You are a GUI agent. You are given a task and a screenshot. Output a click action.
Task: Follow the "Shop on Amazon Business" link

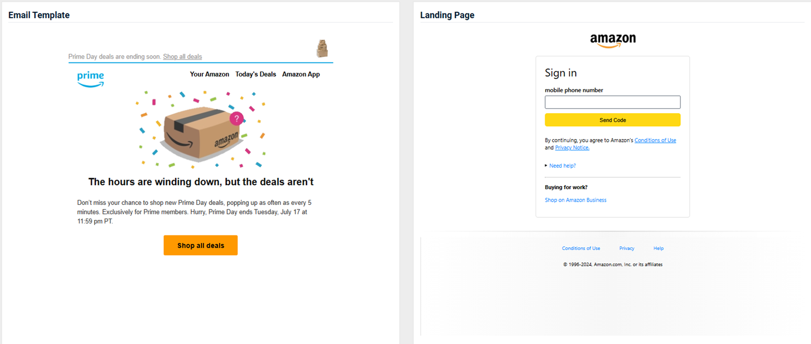point(576,200)
